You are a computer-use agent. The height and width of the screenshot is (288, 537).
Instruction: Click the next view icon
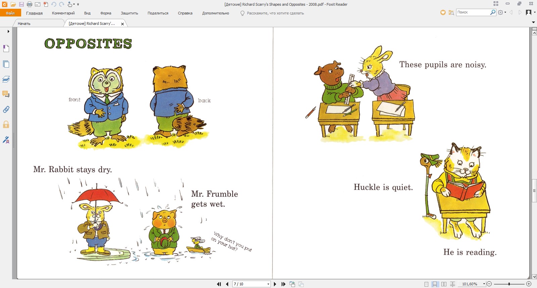tap(301, 284)
